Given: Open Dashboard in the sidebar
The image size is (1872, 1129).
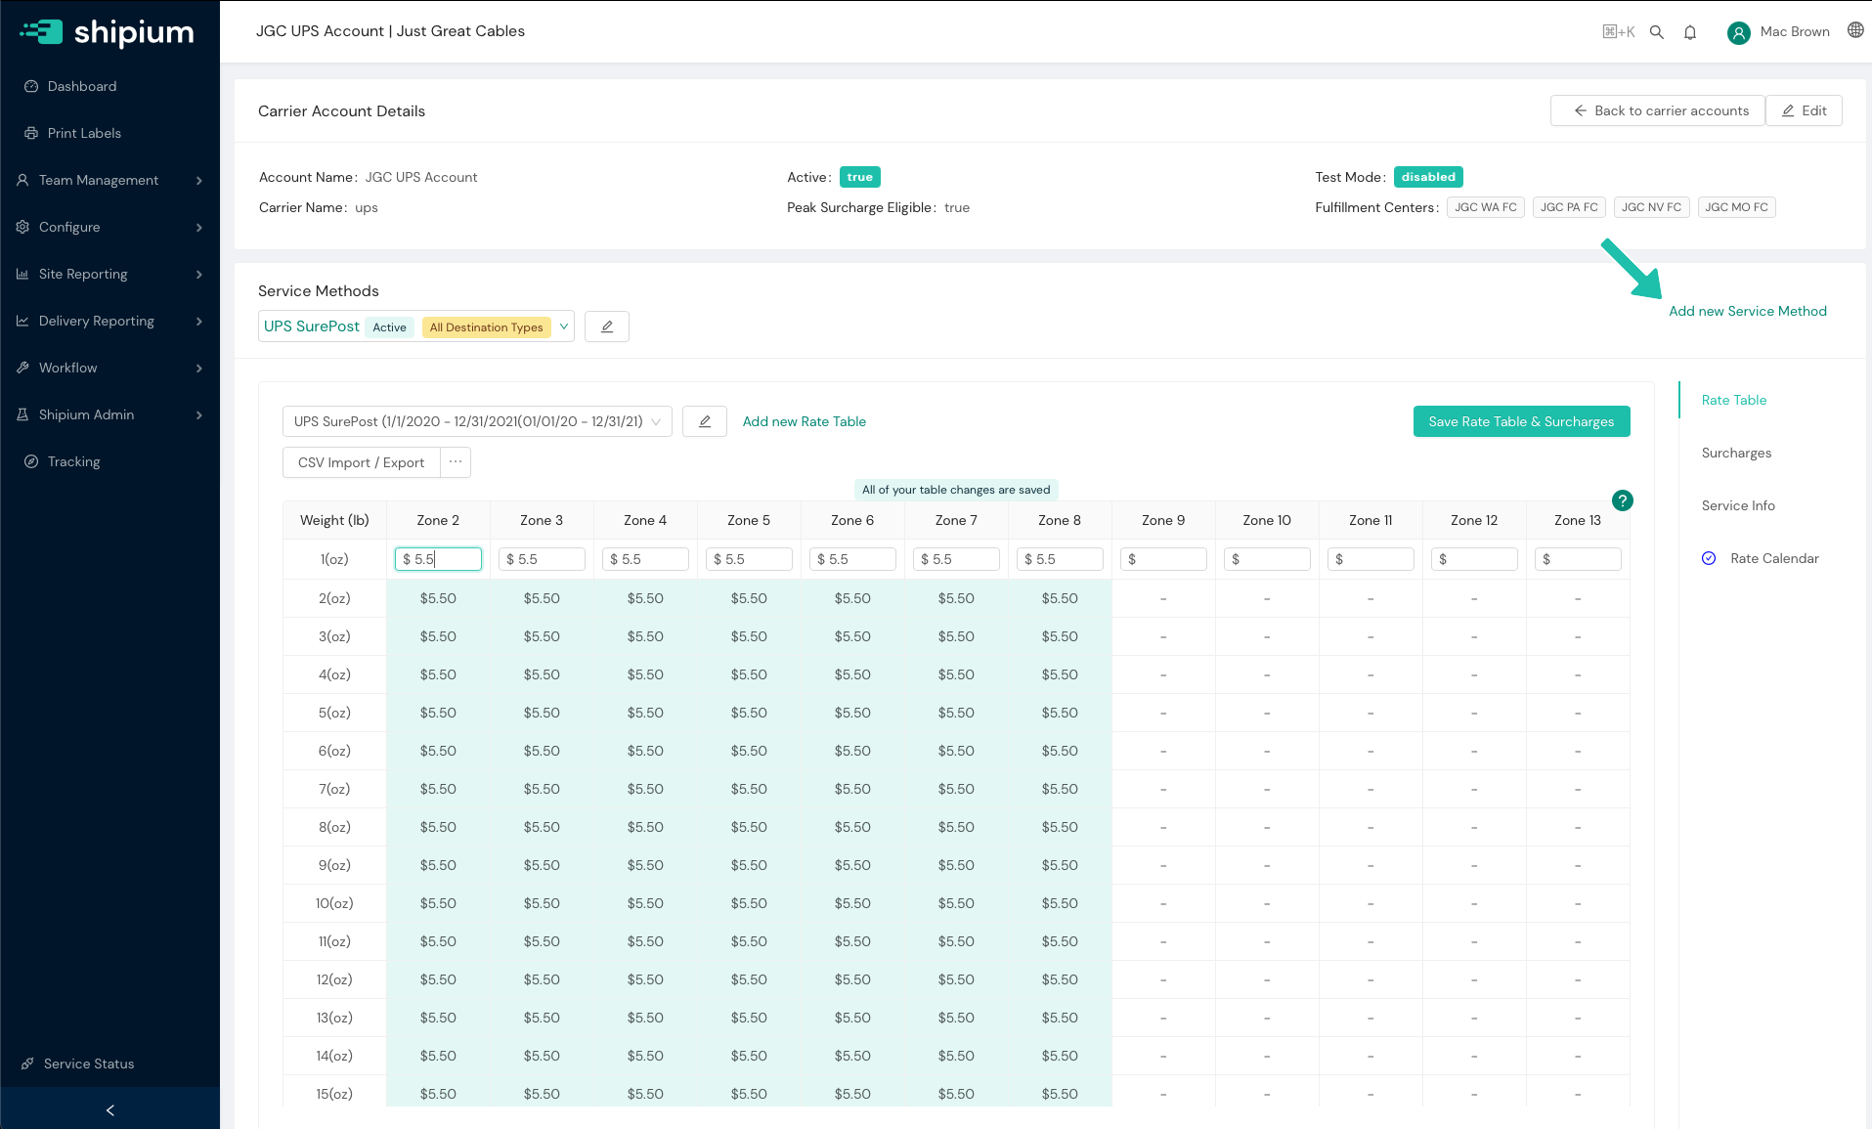Looking at the screenshot, I should click(x=82, y=86).
